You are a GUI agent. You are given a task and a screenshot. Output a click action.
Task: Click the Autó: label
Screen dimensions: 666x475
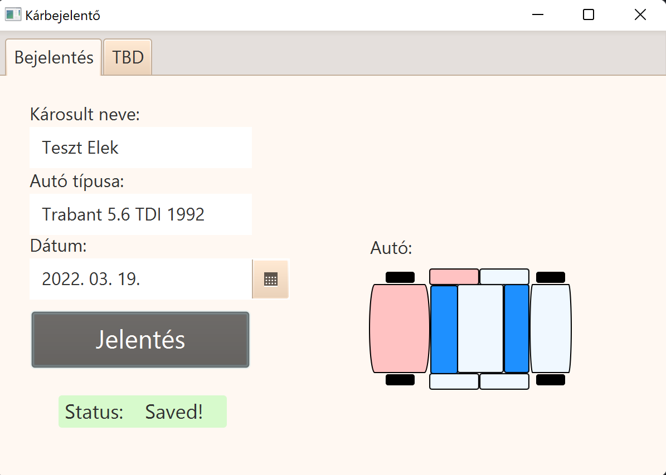(x=391, y=248)
